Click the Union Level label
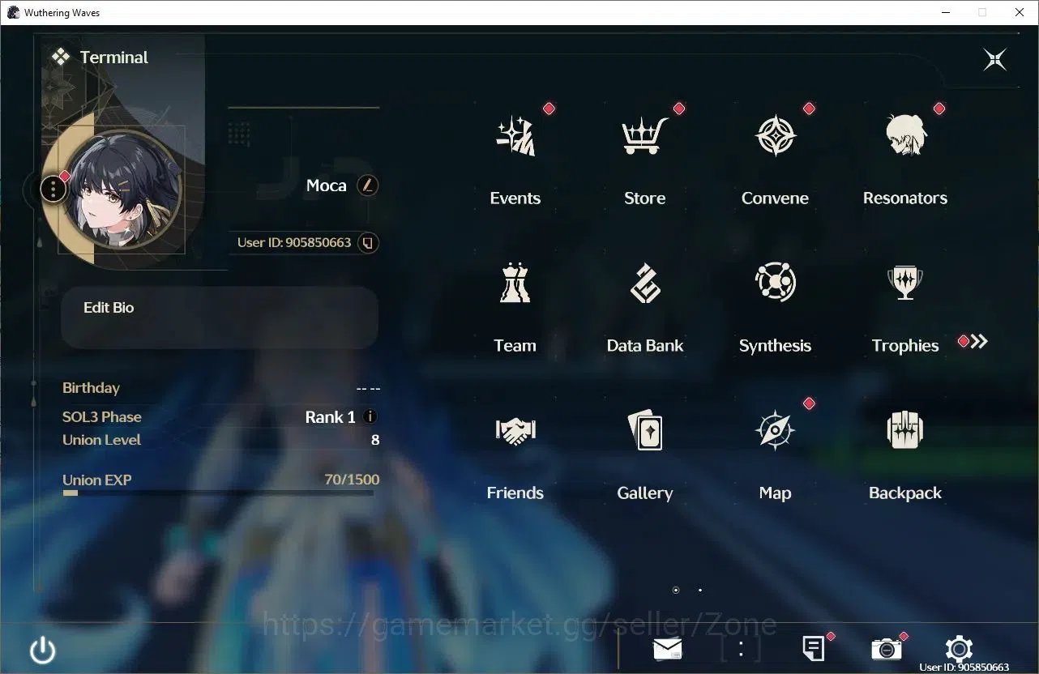1039x674 pixels. (101, 440)
